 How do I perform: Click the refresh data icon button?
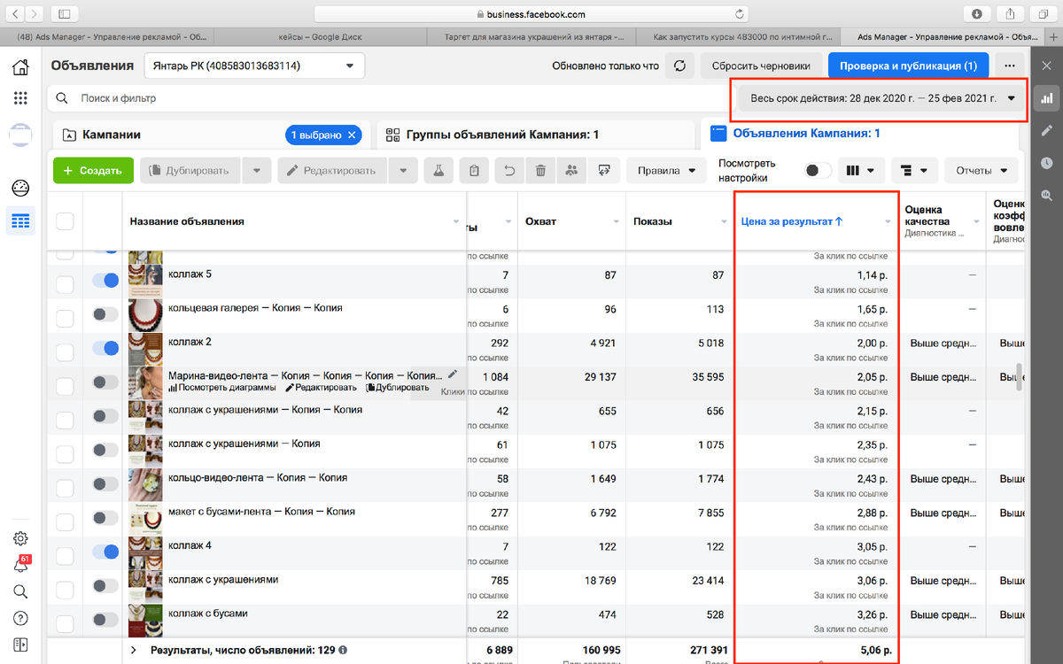tap(679, 66)
